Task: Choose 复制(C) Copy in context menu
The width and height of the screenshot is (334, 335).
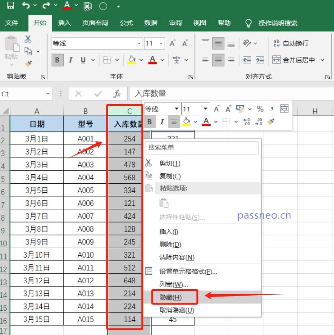Action: (202, 176)
